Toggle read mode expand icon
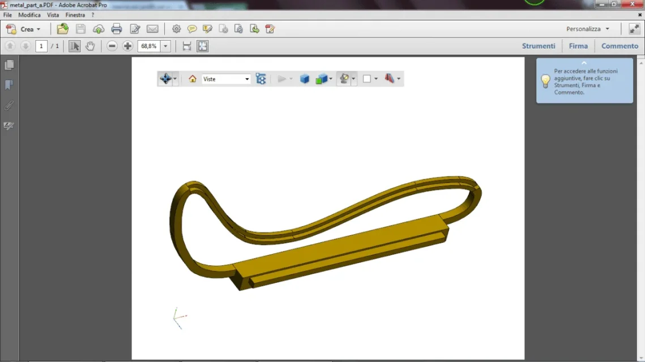This screenshot has width=645, height=362. [634, 29]
